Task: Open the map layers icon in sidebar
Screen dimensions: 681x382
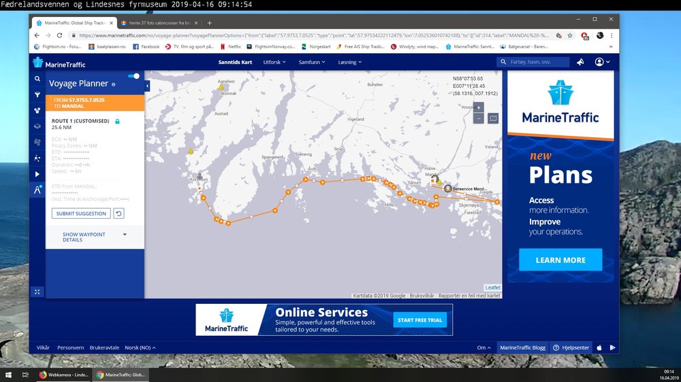Action: pos(37,126)
